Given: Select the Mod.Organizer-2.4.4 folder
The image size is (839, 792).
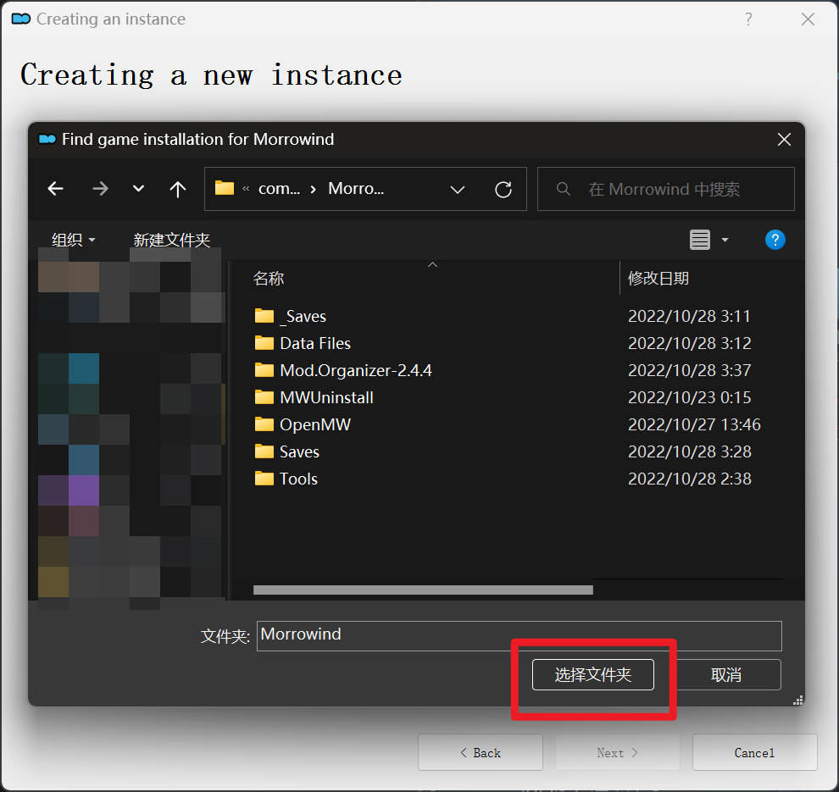Looking at the screenshot, I should coord(343,370).
